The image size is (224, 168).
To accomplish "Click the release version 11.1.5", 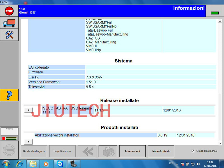I will click(99, 110).
